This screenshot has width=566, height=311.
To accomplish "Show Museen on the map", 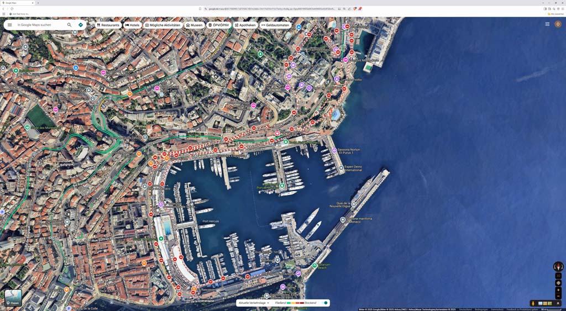I will pos(194,25).
